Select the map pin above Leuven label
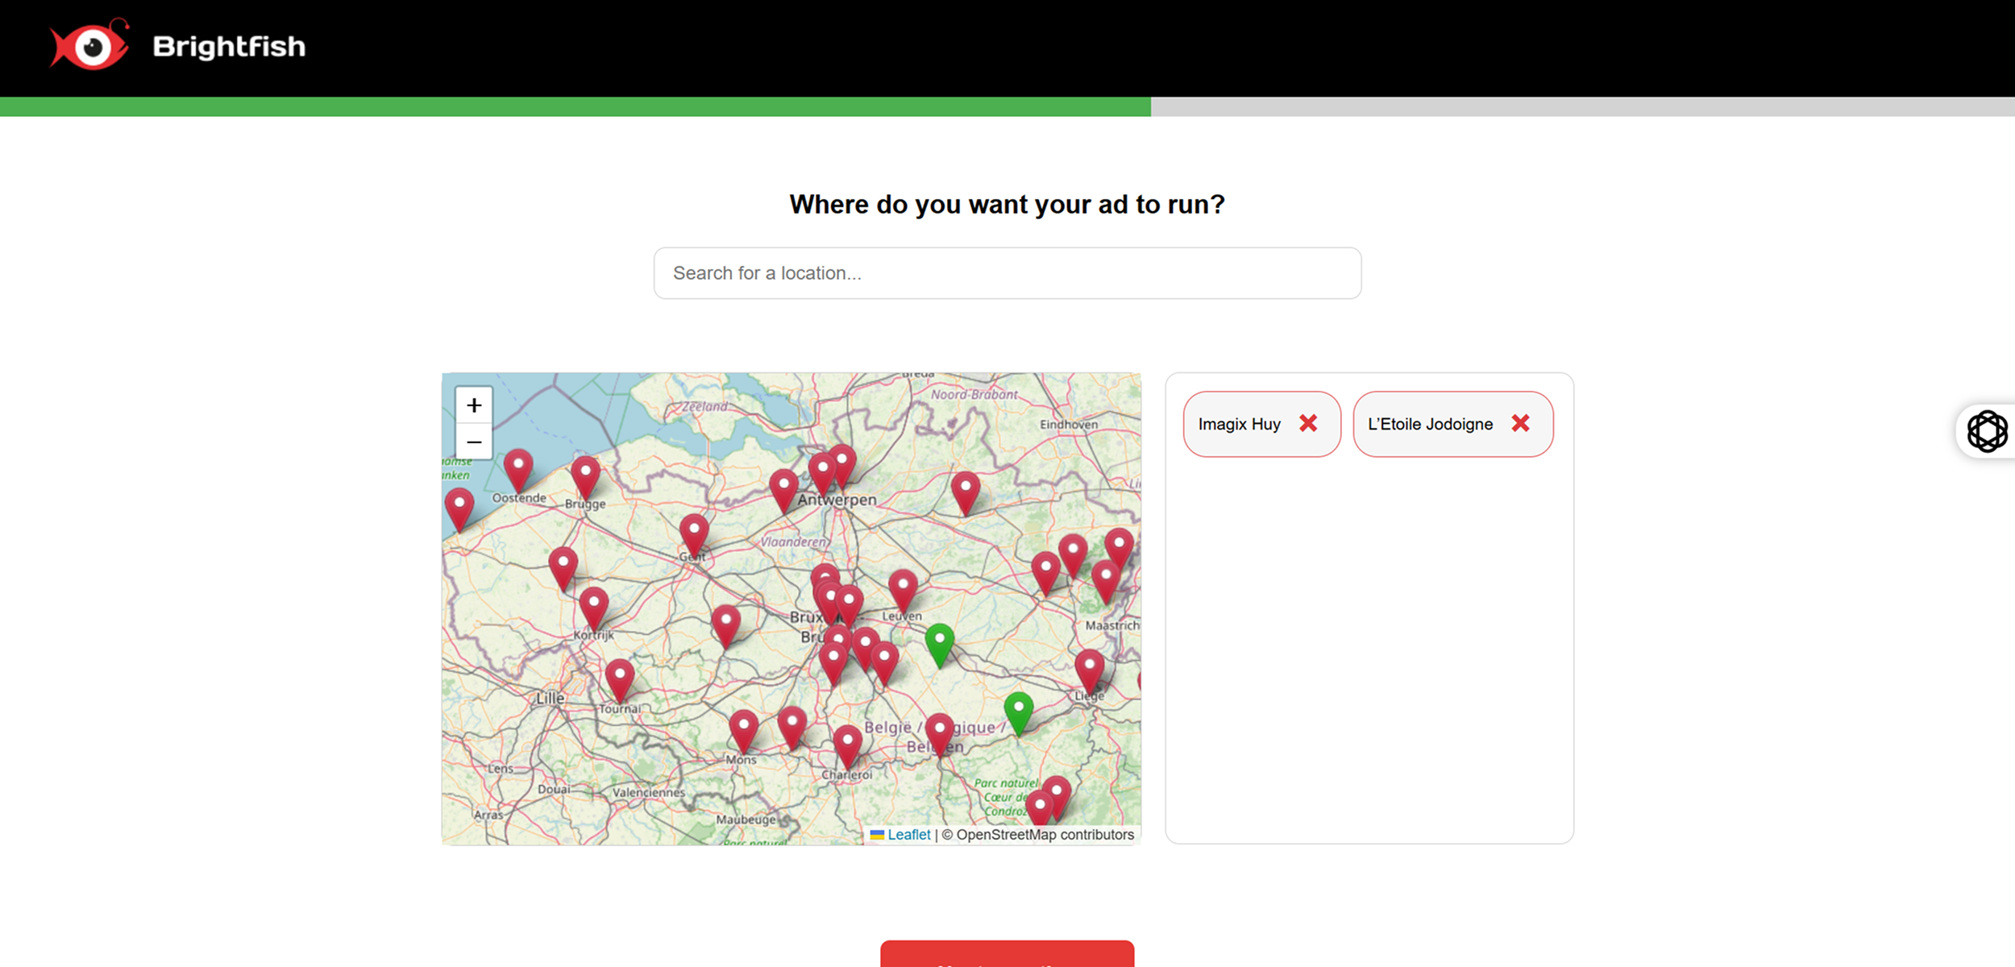 click(x=903, y=591)
